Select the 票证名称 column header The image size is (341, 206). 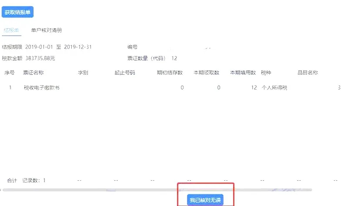[x=33, y=73]
